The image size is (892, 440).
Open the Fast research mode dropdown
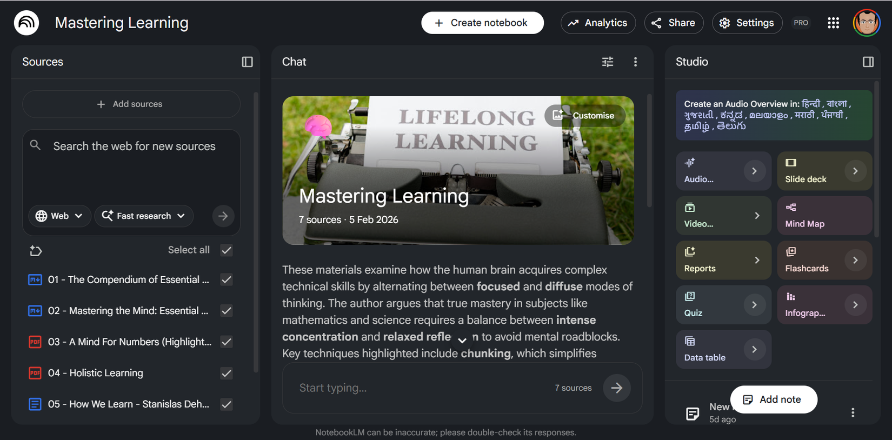[x=144, y=216]
